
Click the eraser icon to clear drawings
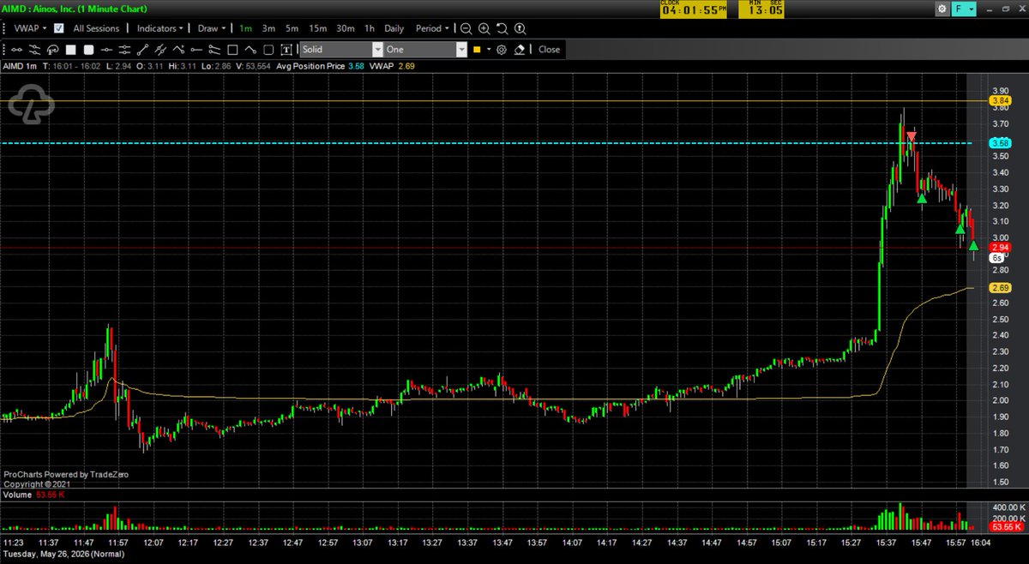pyautogui.click(x=519, y=50)
